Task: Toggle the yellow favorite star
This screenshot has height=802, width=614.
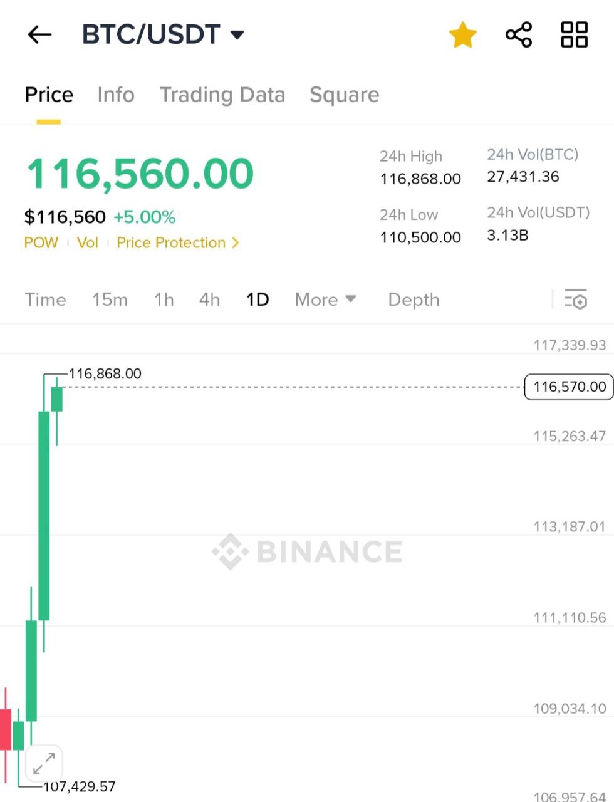Action: pyautogui.click(x=463, y=34)
